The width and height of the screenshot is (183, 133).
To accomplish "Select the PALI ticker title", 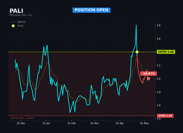I will (x=16, y=11).
